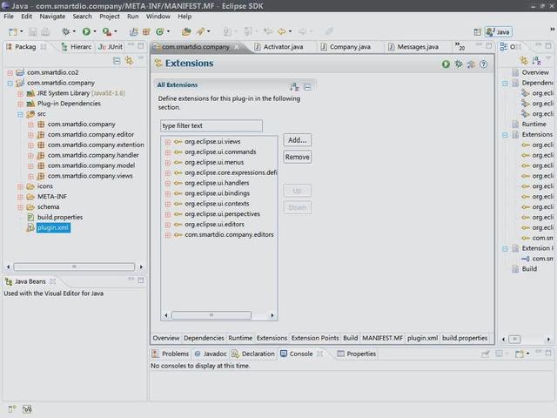Select org.eclipse.ui.handlers in extensions list

pyautogui.click(x=217, y=183)
